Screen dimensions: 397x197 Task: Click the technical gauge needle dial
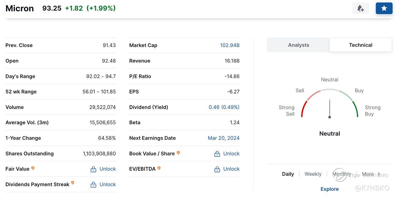point(330,109)
